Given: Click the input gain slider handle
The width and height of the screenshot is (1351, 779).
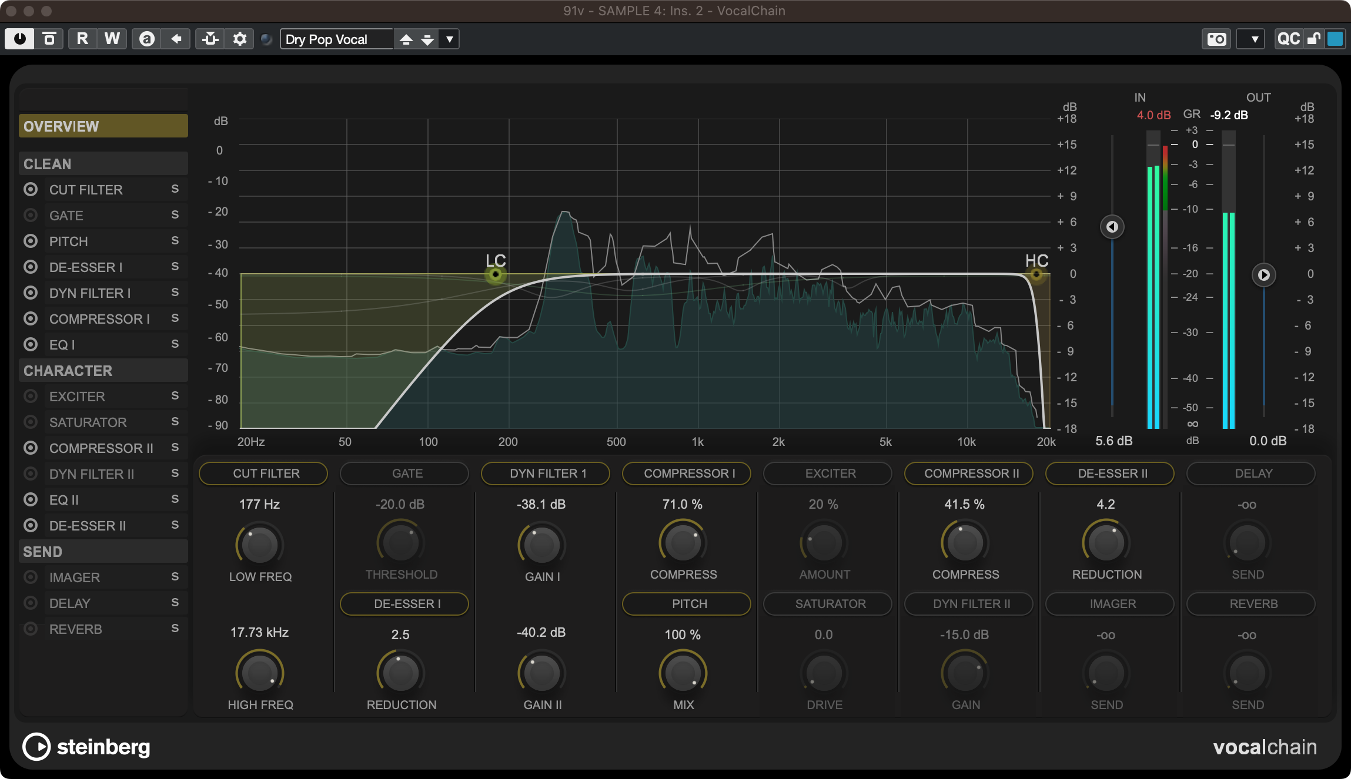Looking at the screenshot, I should pyautogui.click(x=1112, y=227).
